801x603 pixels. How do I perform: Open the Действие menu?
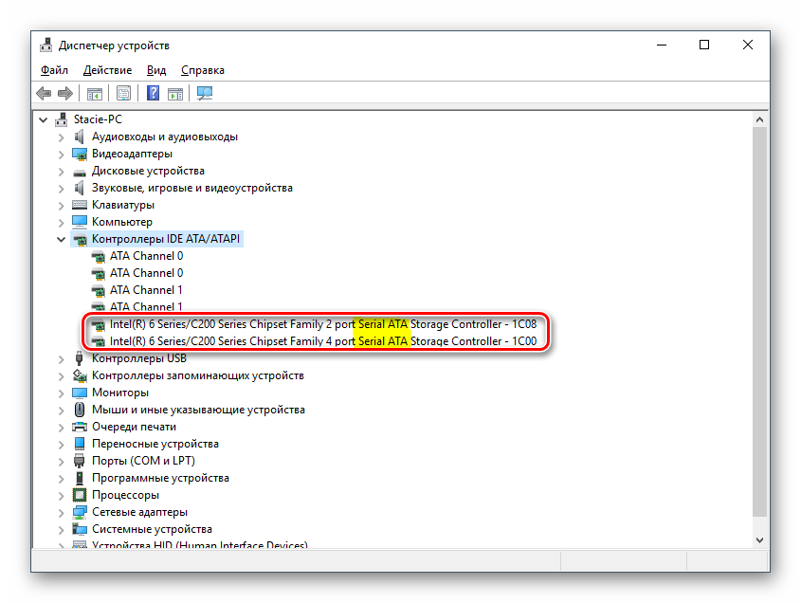click(x=107, y=70)
